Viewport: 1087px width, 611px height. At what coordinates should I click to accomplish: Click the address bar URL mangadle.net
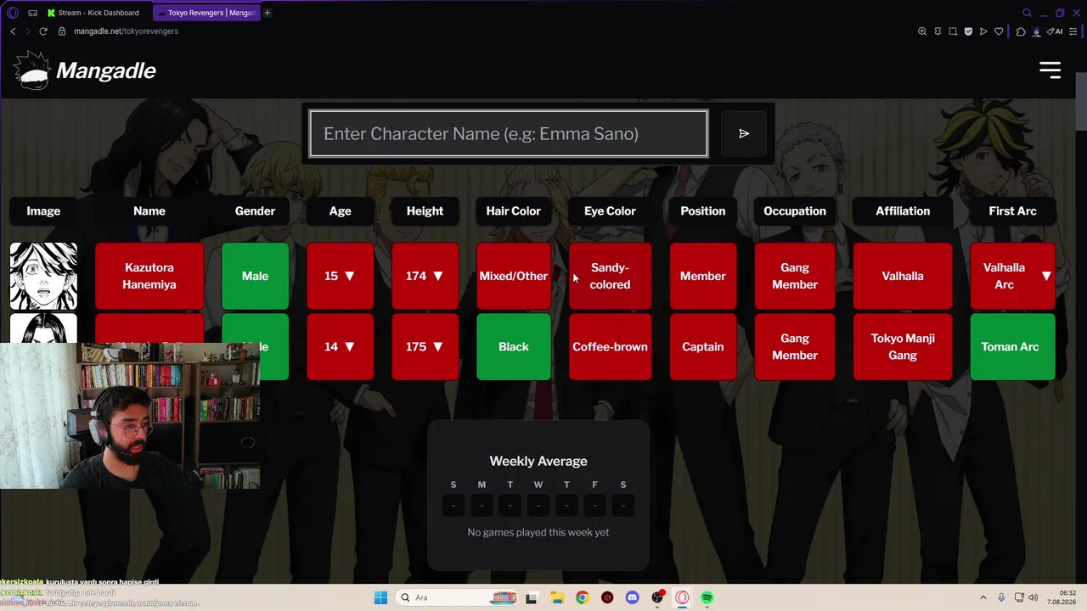pyautogui.click(x=126, y=31)
